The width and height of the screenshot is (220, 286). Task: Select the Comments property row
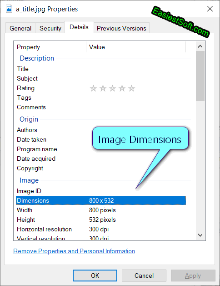tap(101, 107)
